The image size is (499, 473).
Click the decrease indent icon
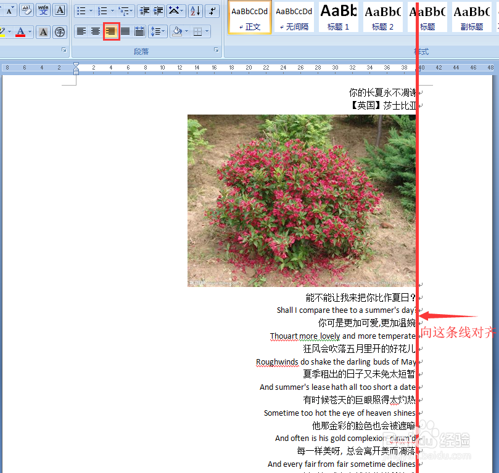tap(144, 10)
